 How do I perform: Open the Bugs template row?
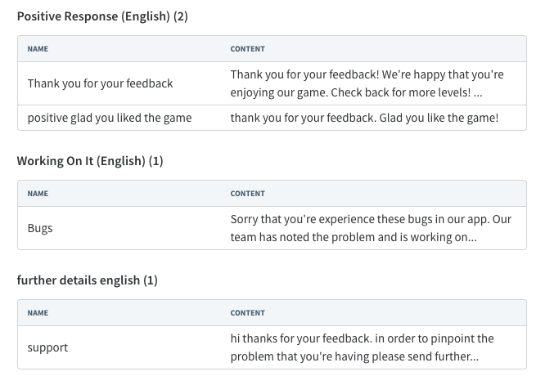(x=272, y=228)
